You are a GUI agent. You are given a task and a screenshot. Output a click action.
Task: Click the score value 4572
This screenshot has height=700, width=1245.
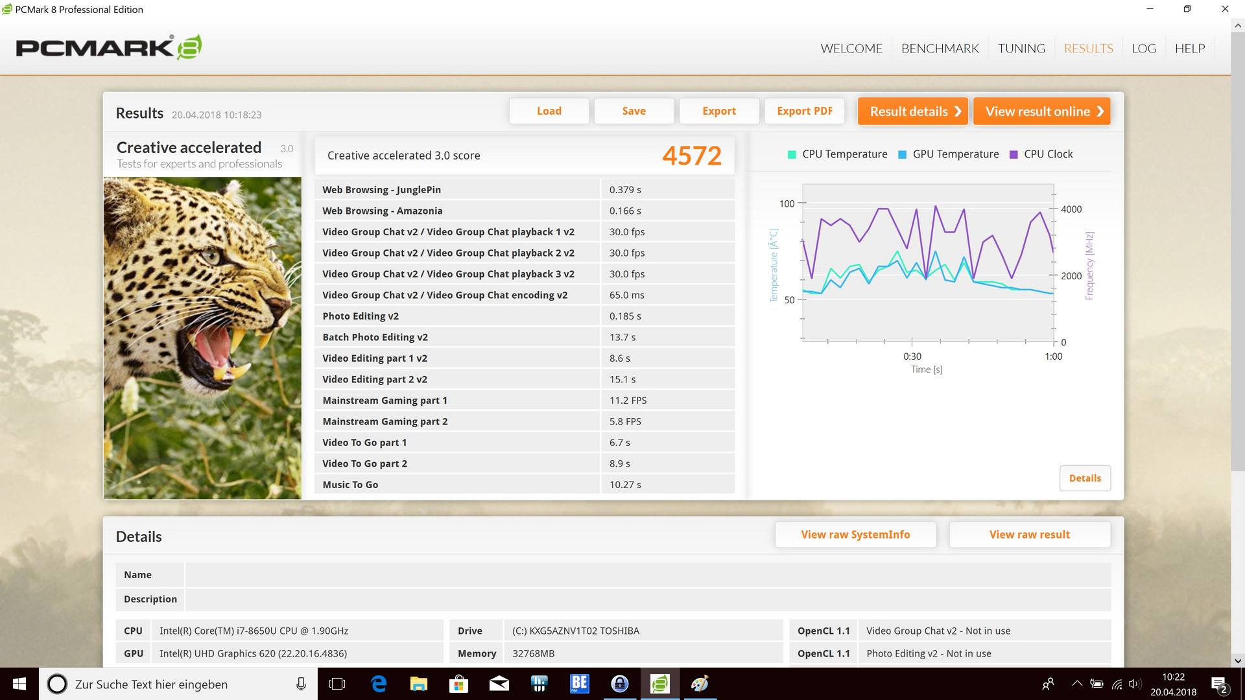tap(692, 156)
